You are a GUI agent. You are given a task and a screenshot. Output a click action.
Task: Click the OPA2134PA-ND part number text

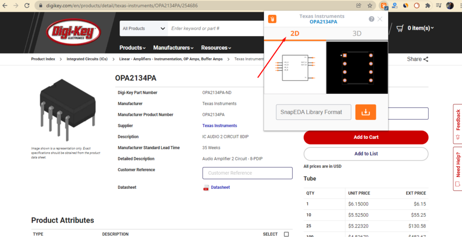click(217, 93)
